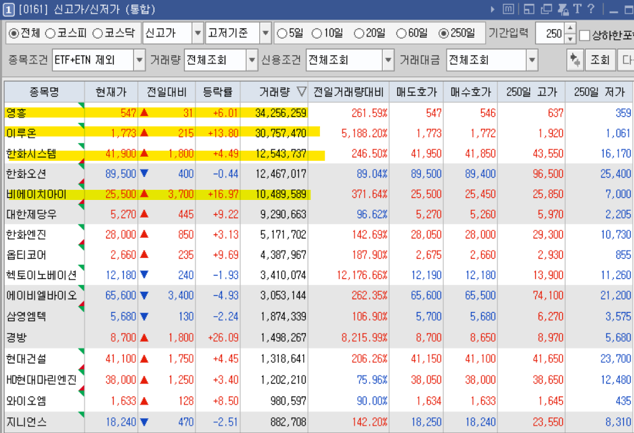
Task: Click the screen layout icon in title bar
Action: (529, 9)
